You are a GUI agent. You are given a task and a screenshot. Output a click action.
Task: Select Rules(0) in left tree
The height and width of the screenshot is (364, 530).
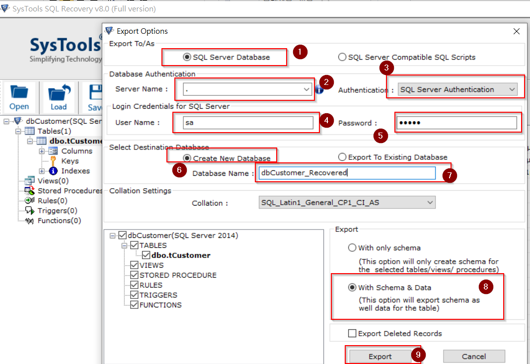tap(52, 201)
